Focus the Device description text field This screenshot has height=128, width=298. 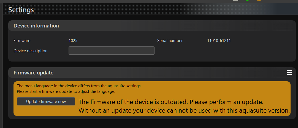(111, 51)
